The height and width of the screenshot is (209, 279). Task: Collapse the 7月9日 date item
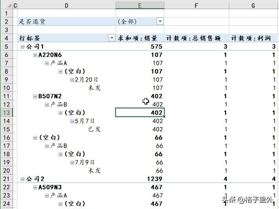[72, 162]
